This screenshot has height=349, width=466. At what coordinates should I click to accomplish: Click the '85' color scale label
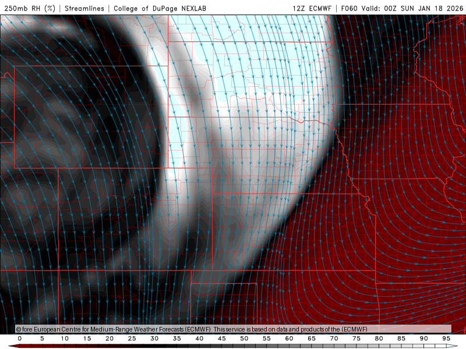[x=401, y=339]
